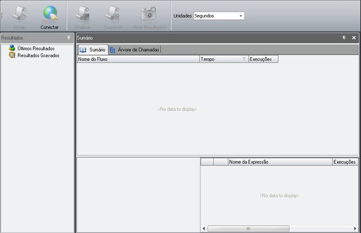Click the Suspender toolbar icon
This screenshot has height=233, width=361.
click(x=113, y=13)
